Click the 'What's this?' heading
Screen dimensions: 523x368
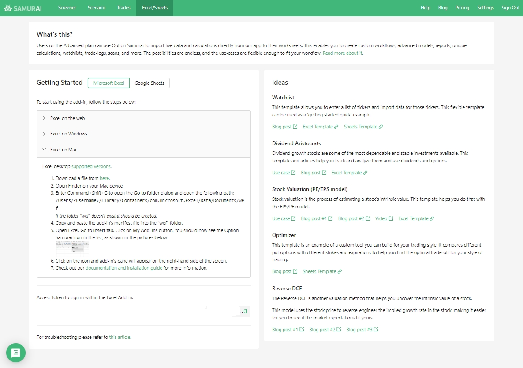point(55,34)
